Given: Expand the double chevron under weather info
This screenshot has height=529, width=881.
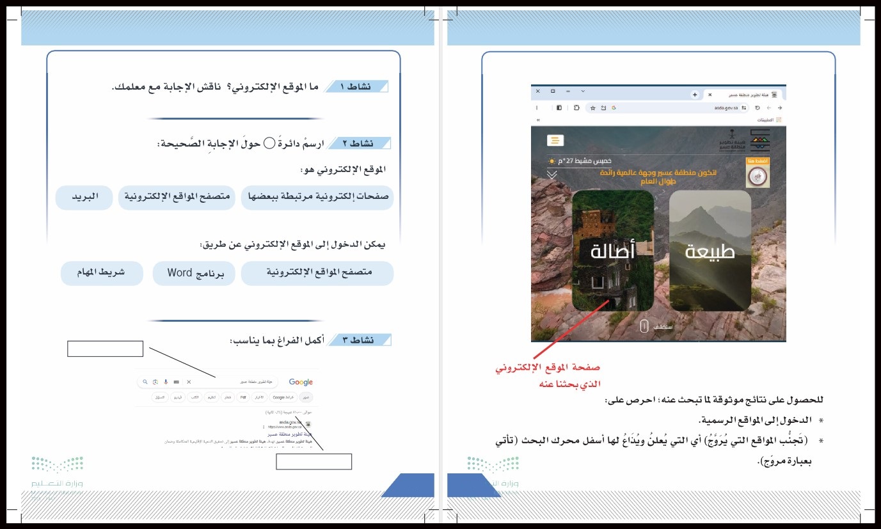Looking at the screenshot, I should click(x=553, y=173).
